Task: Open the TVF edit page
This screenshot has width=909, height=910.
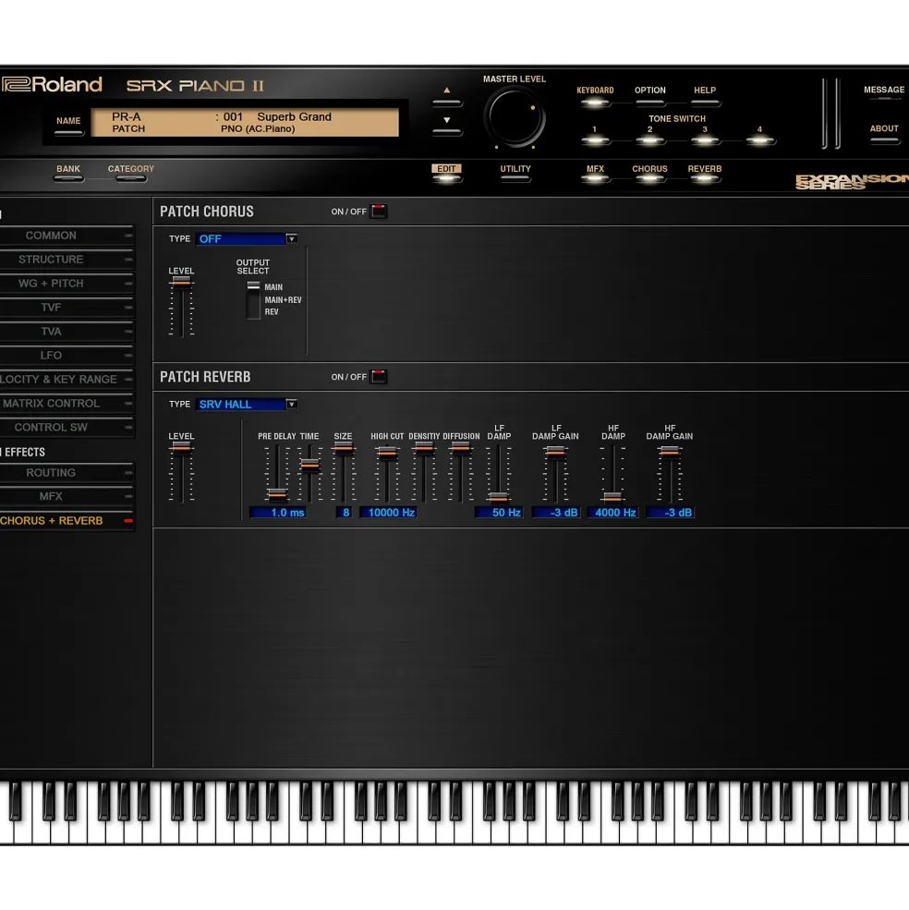Action: 67,308
